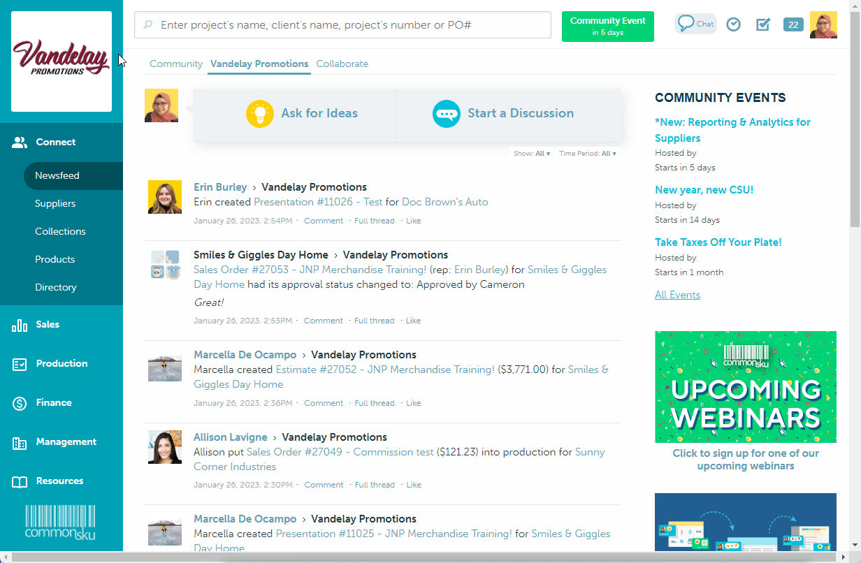This screenshot has height=563, width=861.
Task: Click the project search input field
Action: point(342,25)
